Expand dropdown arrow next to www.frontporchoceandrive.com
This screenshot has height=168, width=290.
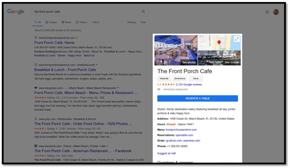coord(77,38)
